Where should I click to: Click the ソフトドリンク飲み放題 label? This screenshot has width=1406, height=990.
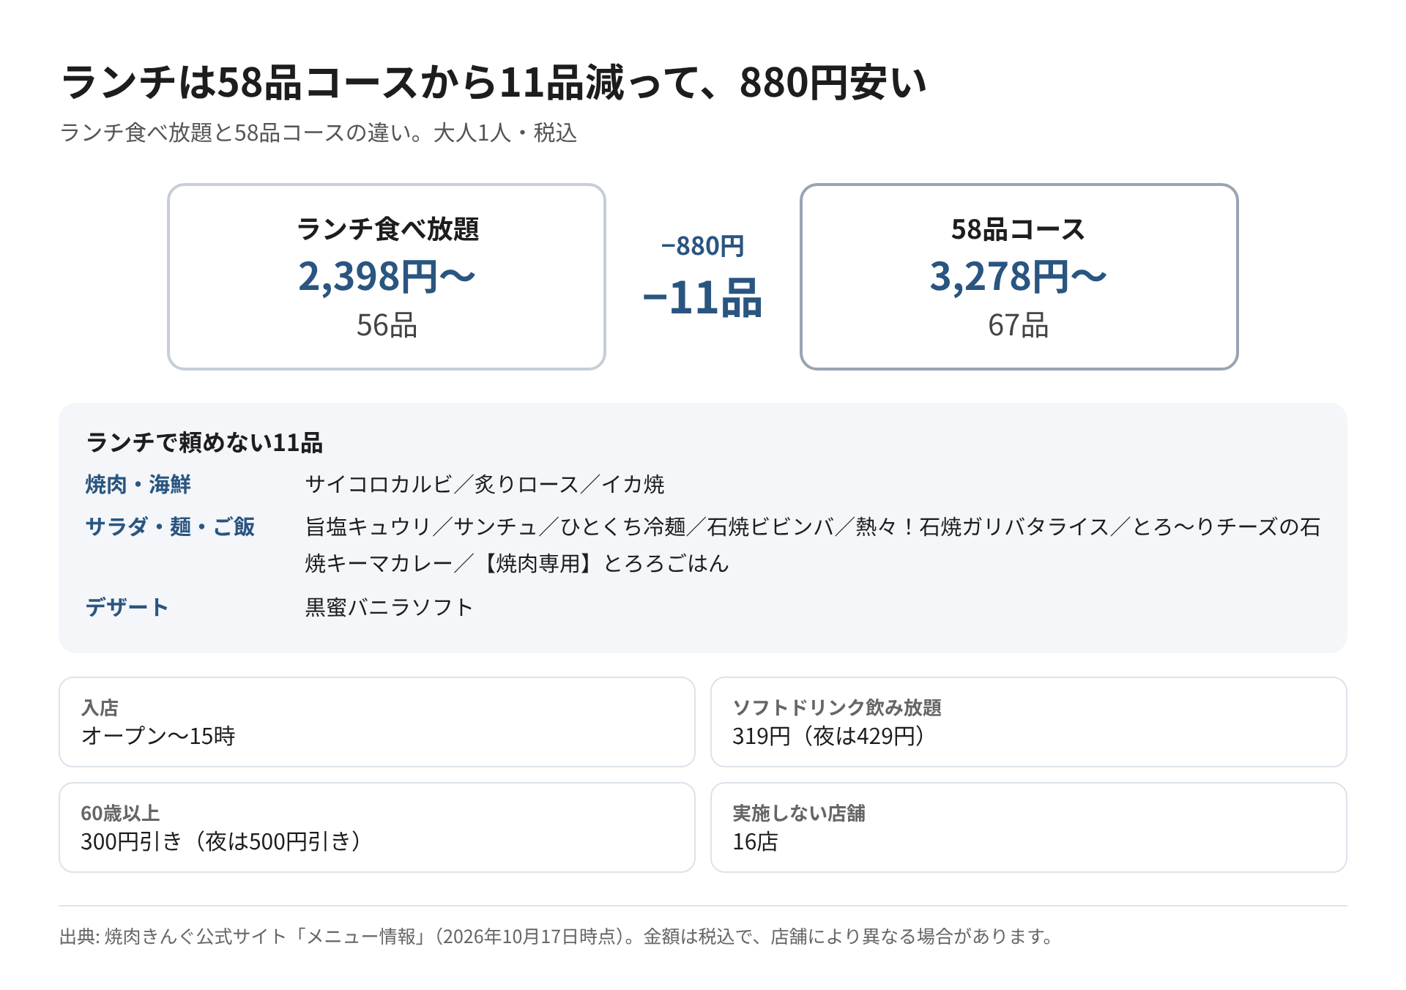pyautogui.click(x=837, y=707)
